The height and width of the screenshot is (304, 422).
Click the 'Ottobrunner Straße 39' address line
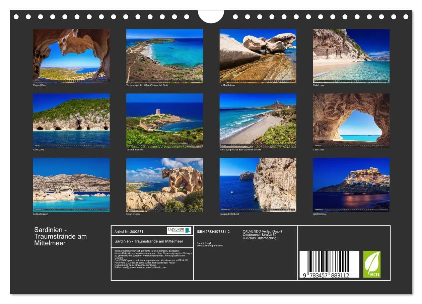pos(260,235)
